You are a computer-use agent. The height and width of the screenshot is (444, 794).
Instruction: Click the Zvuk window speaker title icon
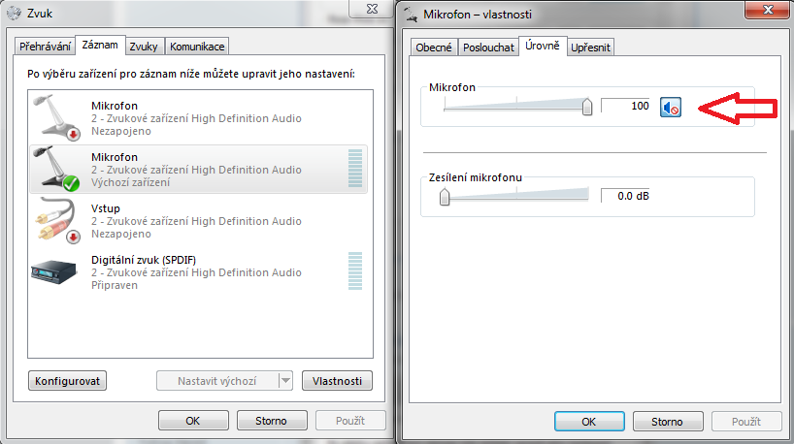click(x=13, y=15)
